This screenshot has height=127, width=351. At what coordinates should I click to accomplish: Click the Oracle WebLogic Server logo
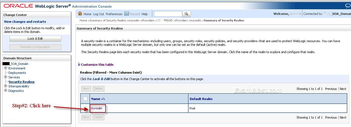click(x=37, y=6)
